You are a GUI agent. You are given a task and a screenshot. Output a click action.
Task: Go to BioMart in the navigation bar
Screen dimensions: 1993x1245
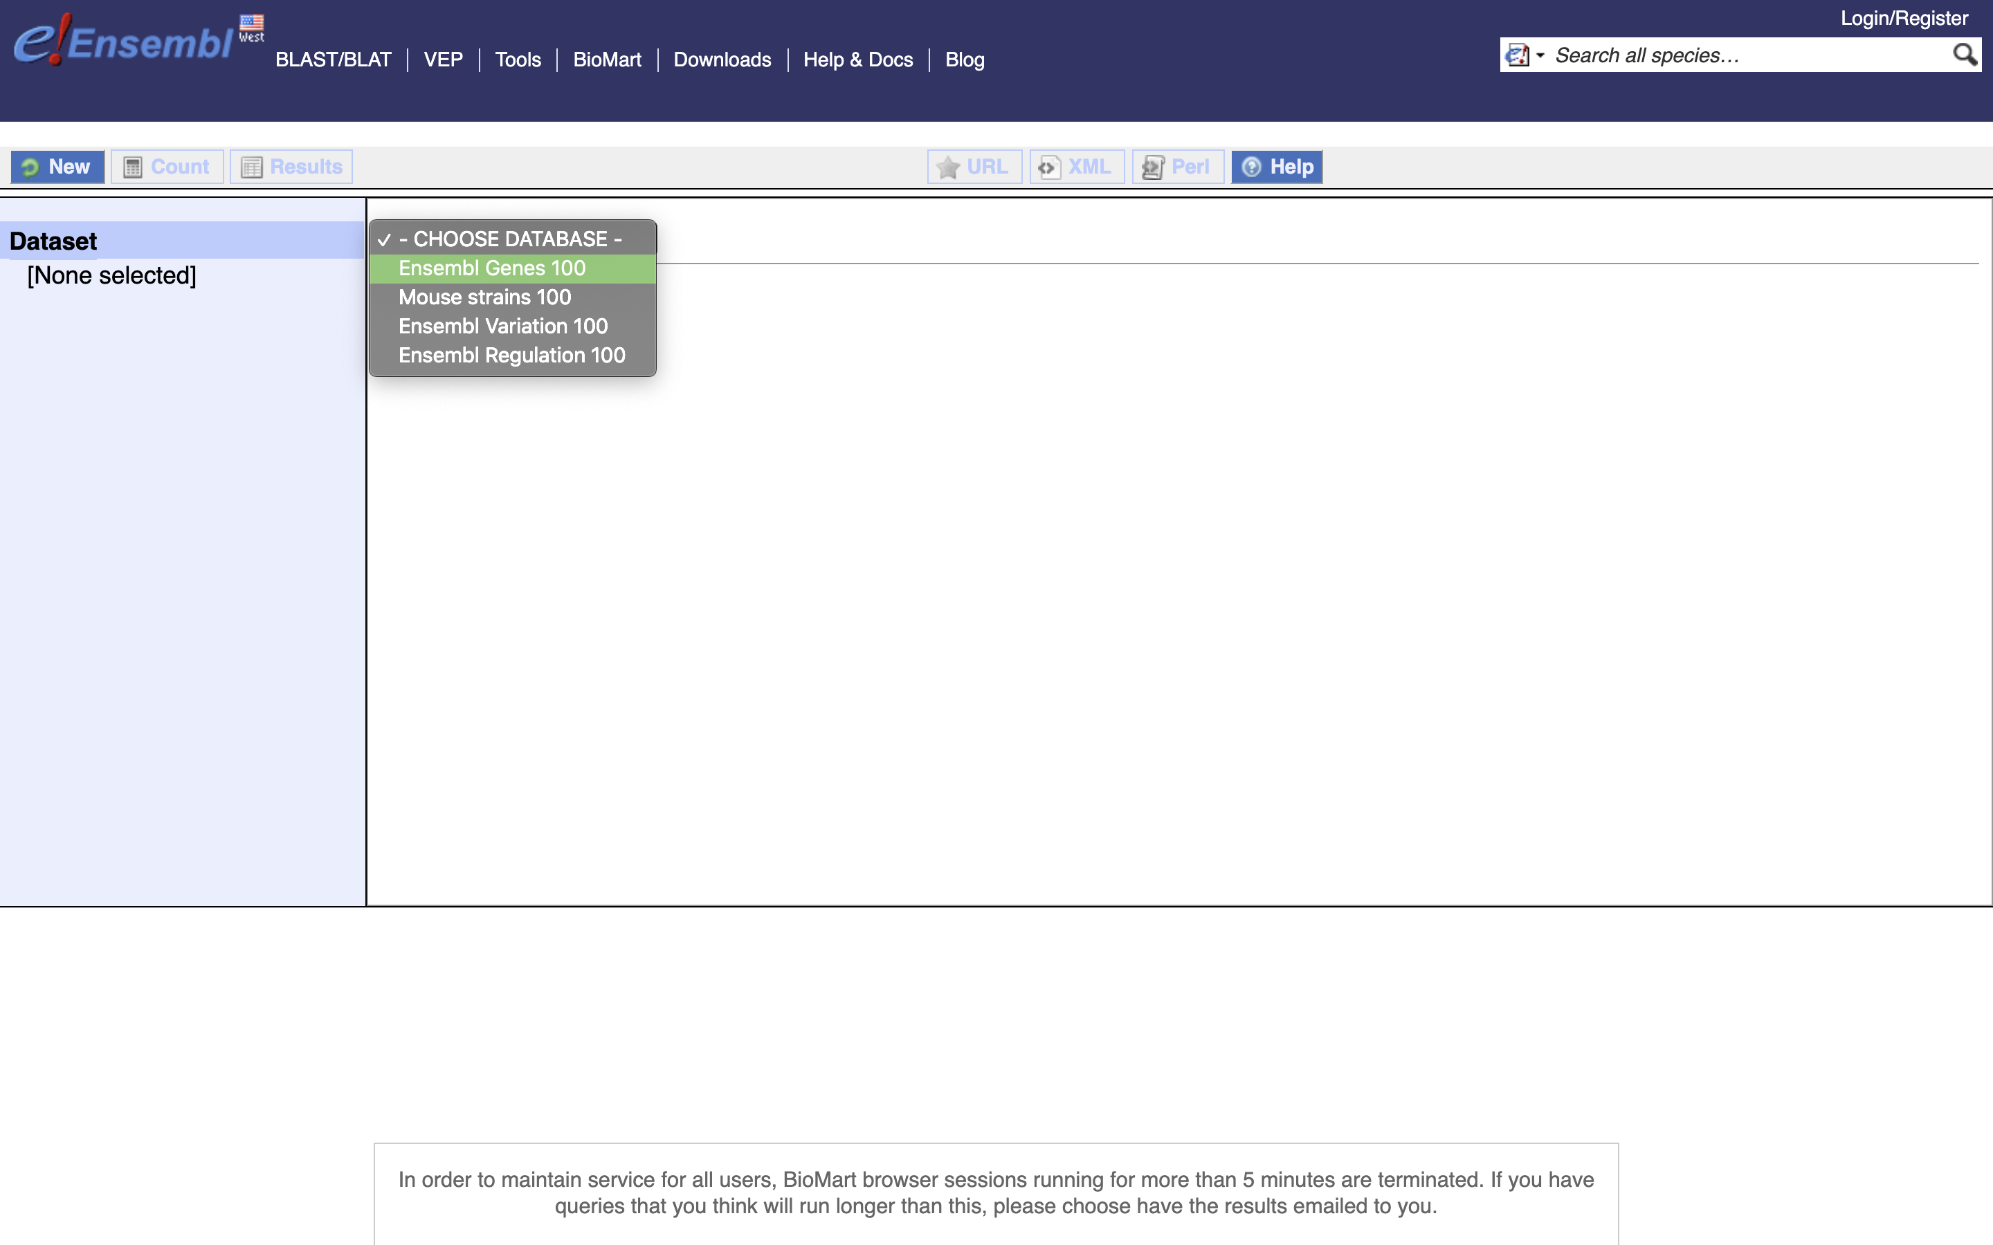[x=607, y=60]
